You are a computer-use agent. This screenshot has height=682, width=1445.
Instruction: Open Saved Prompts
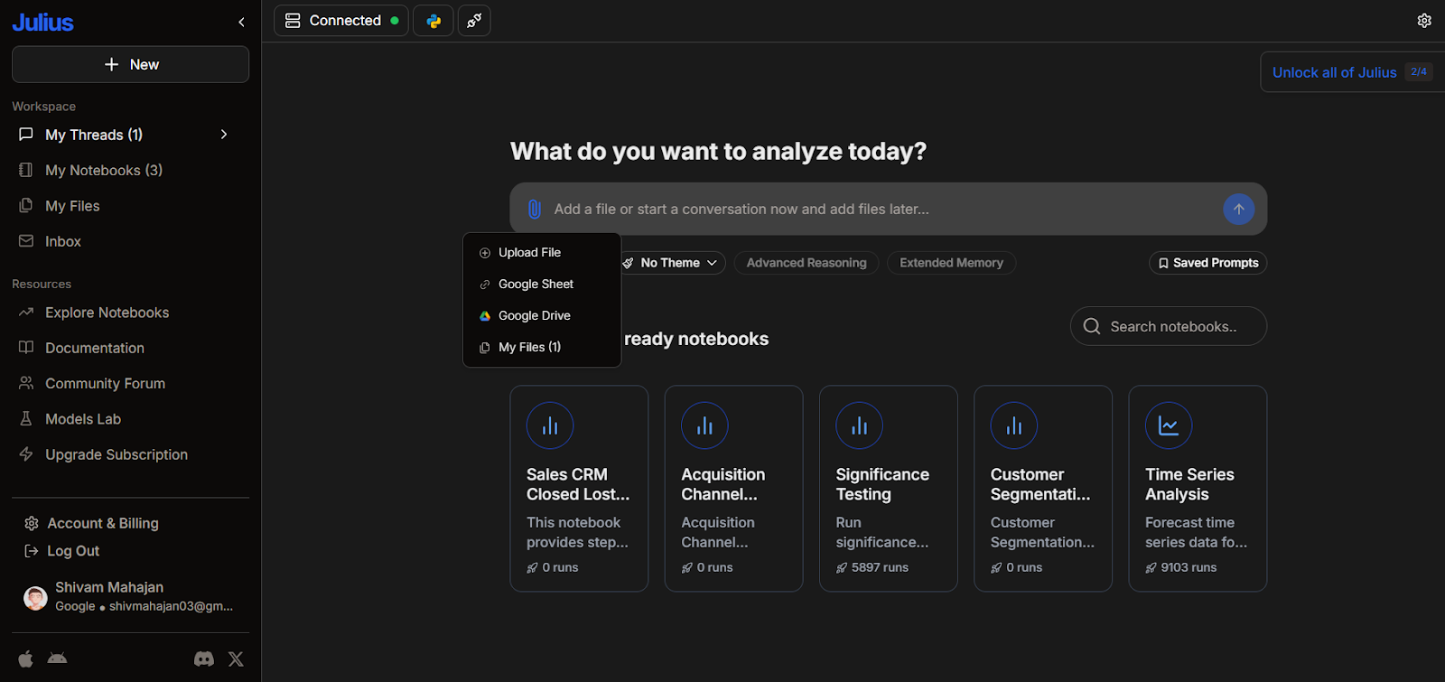click(x=1207, y=263)
